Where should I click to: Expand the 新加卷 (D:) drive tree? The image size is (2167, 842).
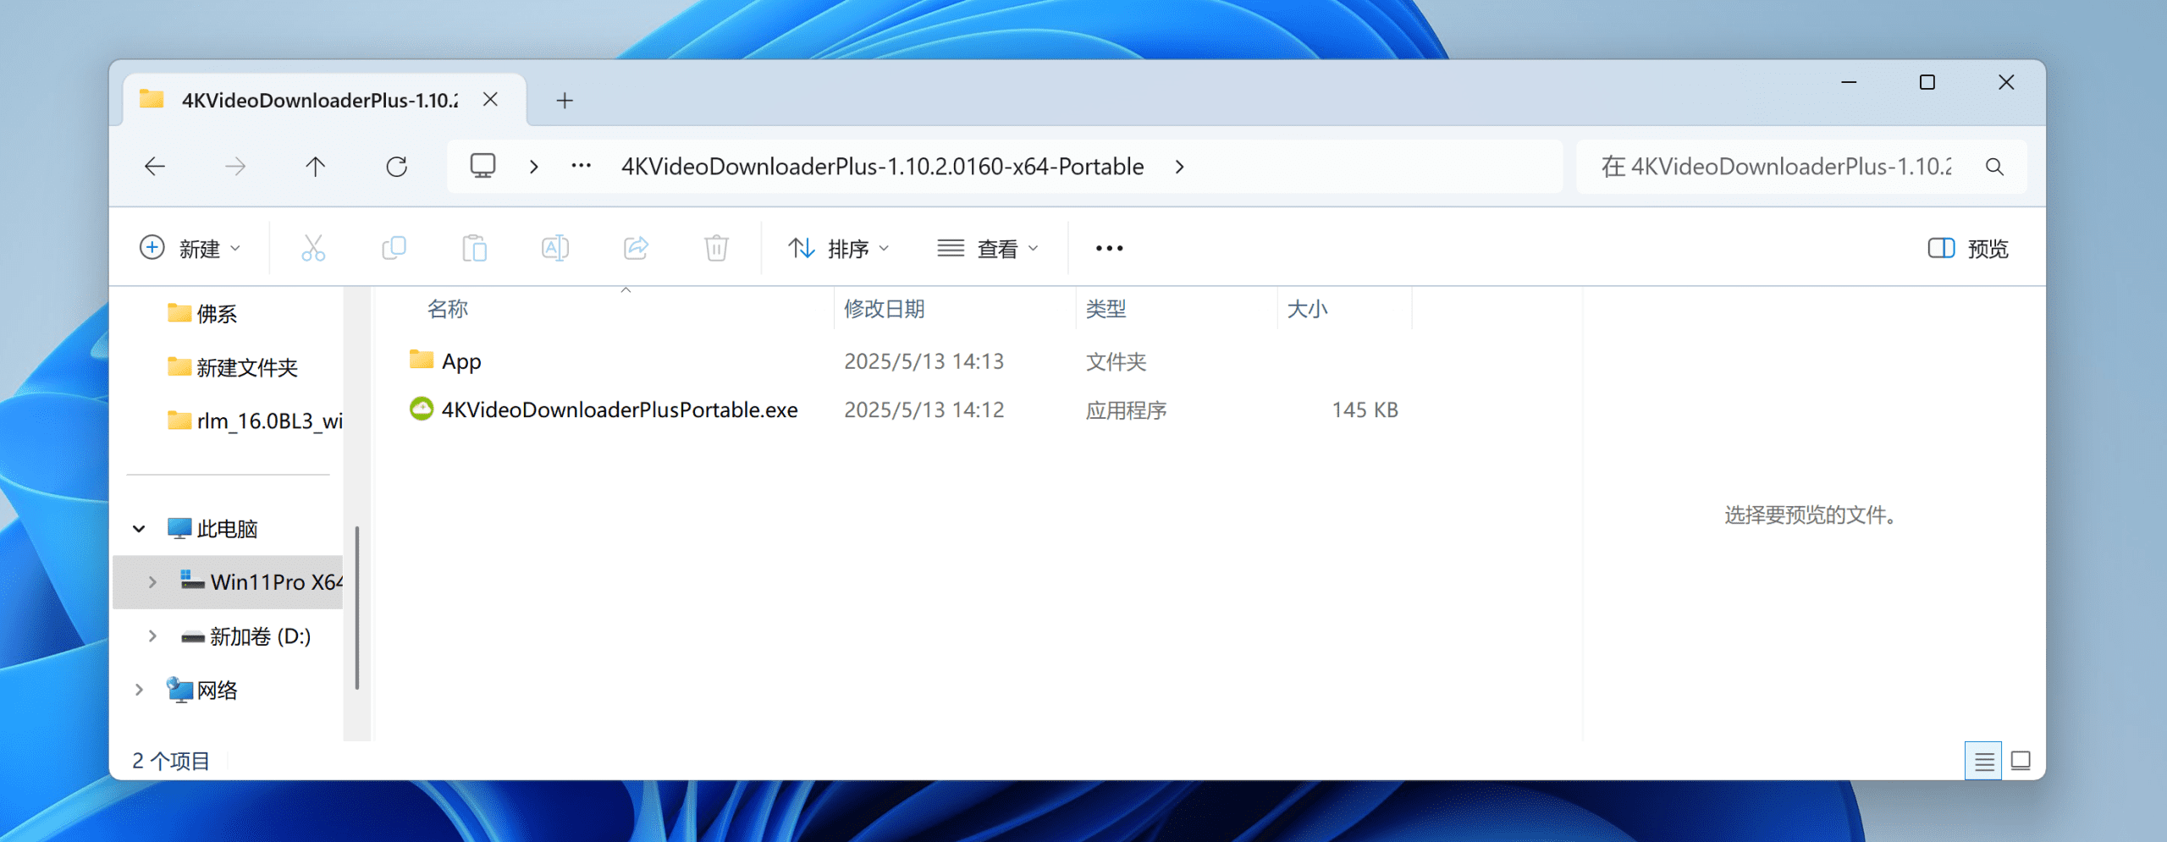pyautogui.click(x=152, y=636)
